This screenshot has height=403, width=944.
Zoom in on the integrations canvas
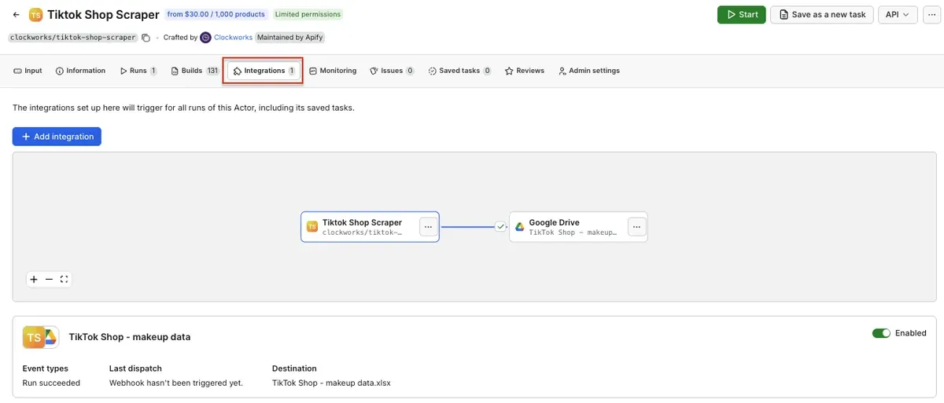point(34,279)
